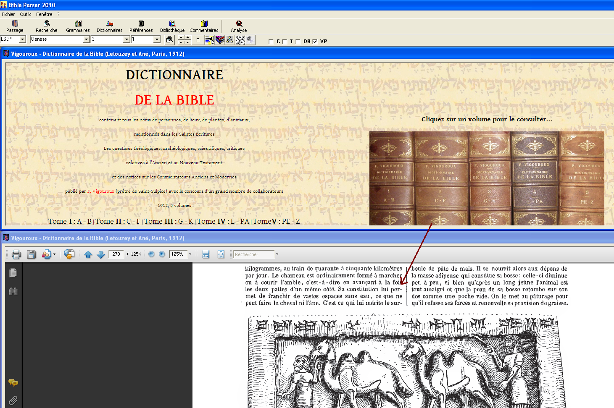Click the network hierarchy diagram icon
Image resolution: width=614 pixels, height=408 pixels.
230,40
